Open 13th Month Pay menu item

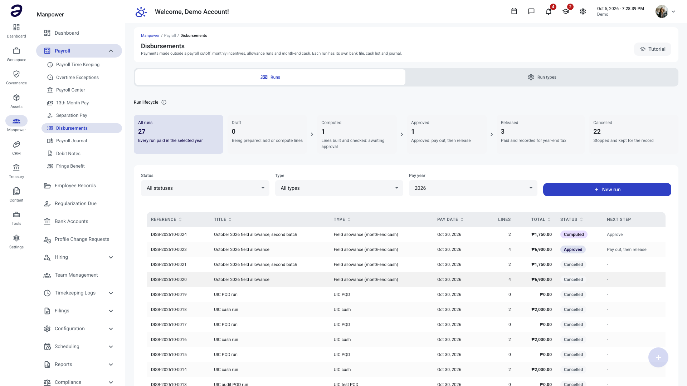82,103
